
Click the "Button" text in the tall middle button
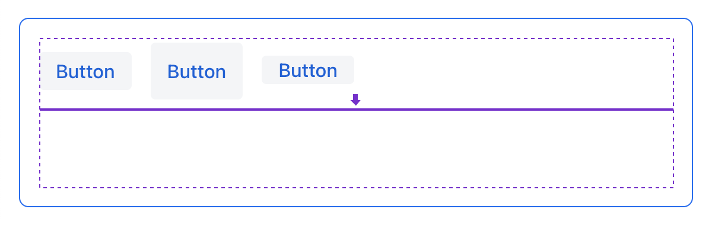(196, 72)
